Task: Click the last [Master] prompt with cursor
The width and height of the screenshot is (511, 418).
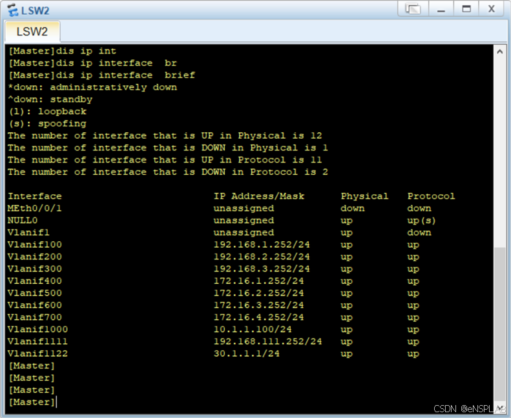Action: pos(32,402)
